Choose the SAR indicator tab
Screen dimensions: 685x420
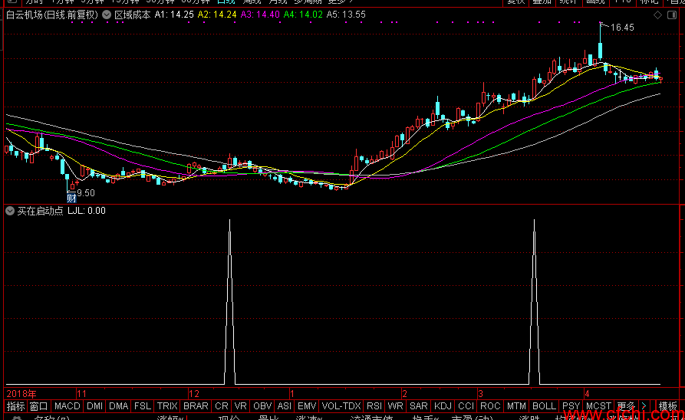(x=419, y=406)
